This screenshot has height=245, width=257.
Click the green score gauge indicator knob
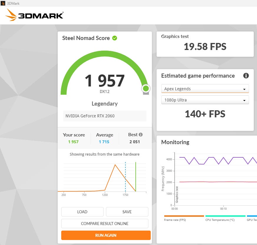146,89
